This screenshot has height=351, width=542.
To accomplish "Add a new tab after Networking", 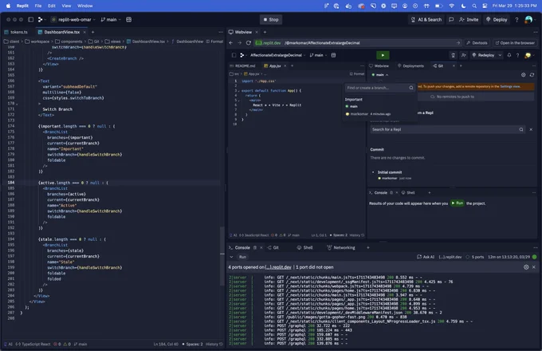I will (367, 247).
